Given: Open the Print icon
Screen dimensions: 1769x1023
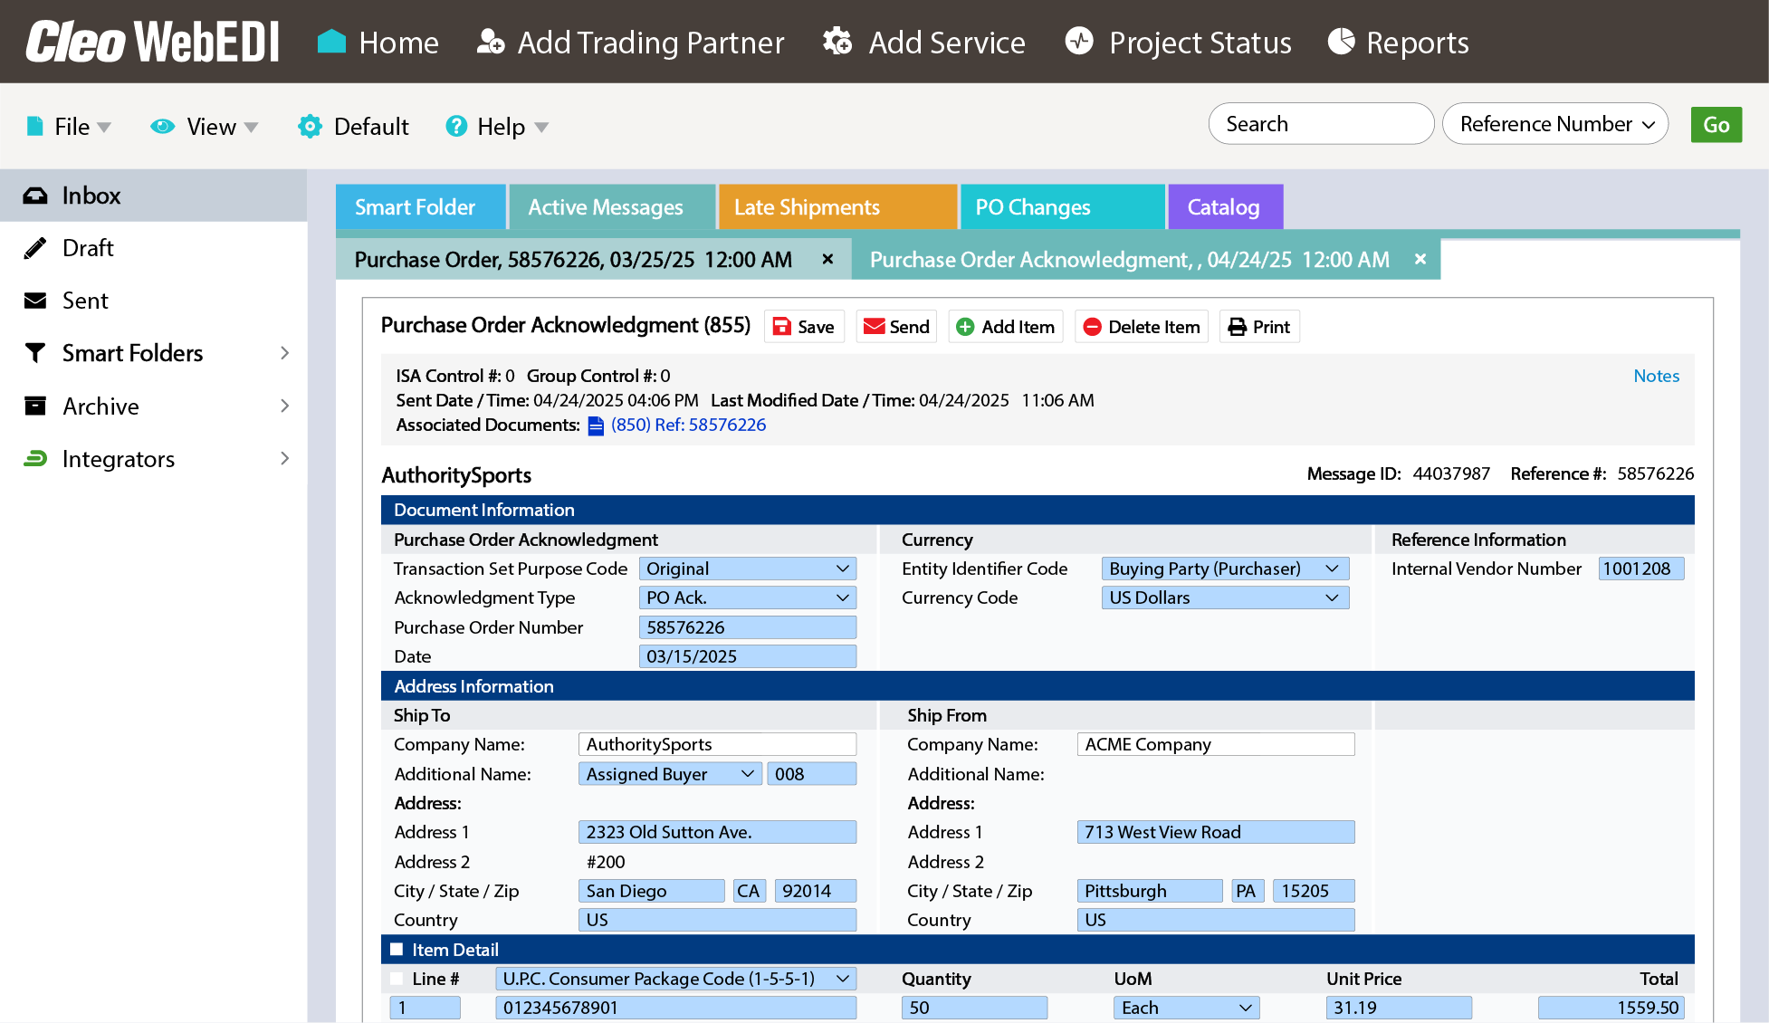Looking at the screenshot, I should [x=1239, y=326].
